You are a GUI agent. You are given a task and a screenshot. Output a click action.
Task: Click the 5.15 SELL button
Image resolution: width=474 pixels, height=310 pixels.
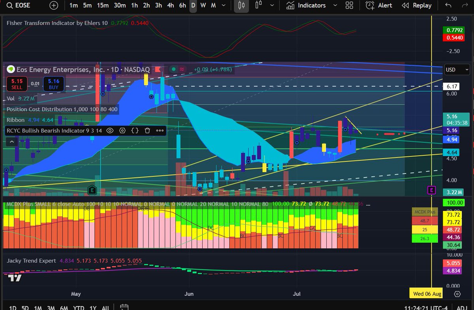click(17, 84)
